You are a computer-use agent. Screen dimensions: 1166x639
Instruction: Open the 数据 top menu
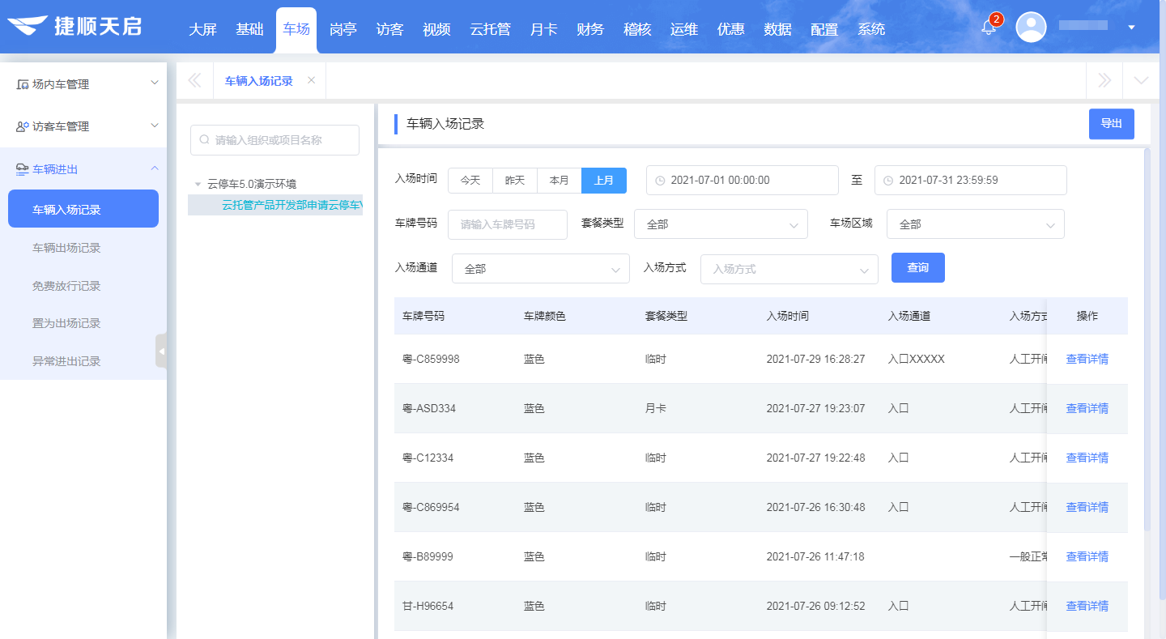[778, 30]
